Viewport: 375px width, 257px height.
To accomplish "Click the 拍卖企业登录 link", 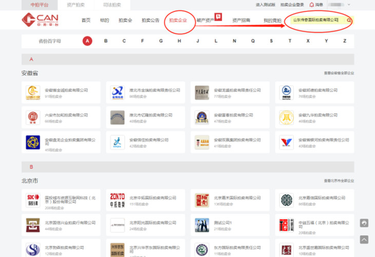I will pos(292,5).
